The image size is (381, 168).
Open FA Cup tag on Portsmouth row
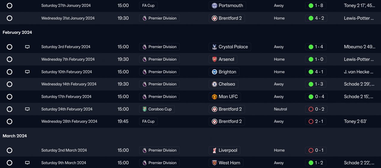click(x=148, y=6)
